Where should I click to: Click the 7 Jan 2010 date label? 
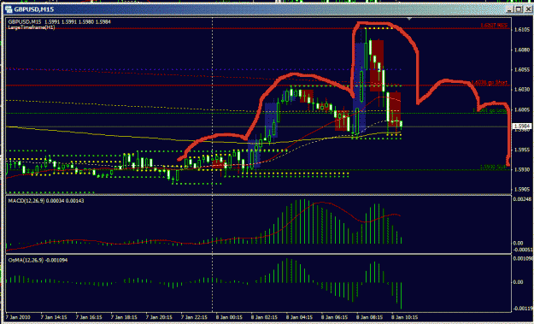point(18,317)
